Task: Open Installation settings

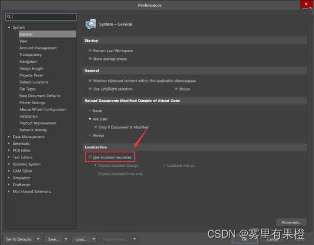Action: point(29,117)
